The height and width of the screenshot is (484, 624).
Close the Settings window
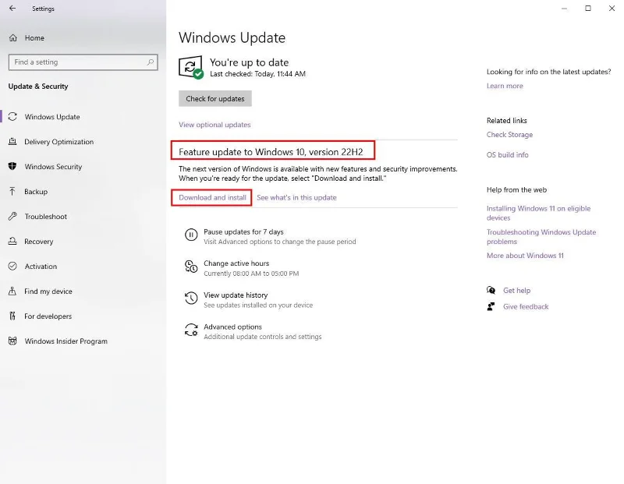click(612, 9)
